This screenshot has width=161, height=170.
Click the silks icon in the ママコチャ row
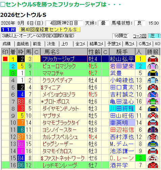[153, 73]
